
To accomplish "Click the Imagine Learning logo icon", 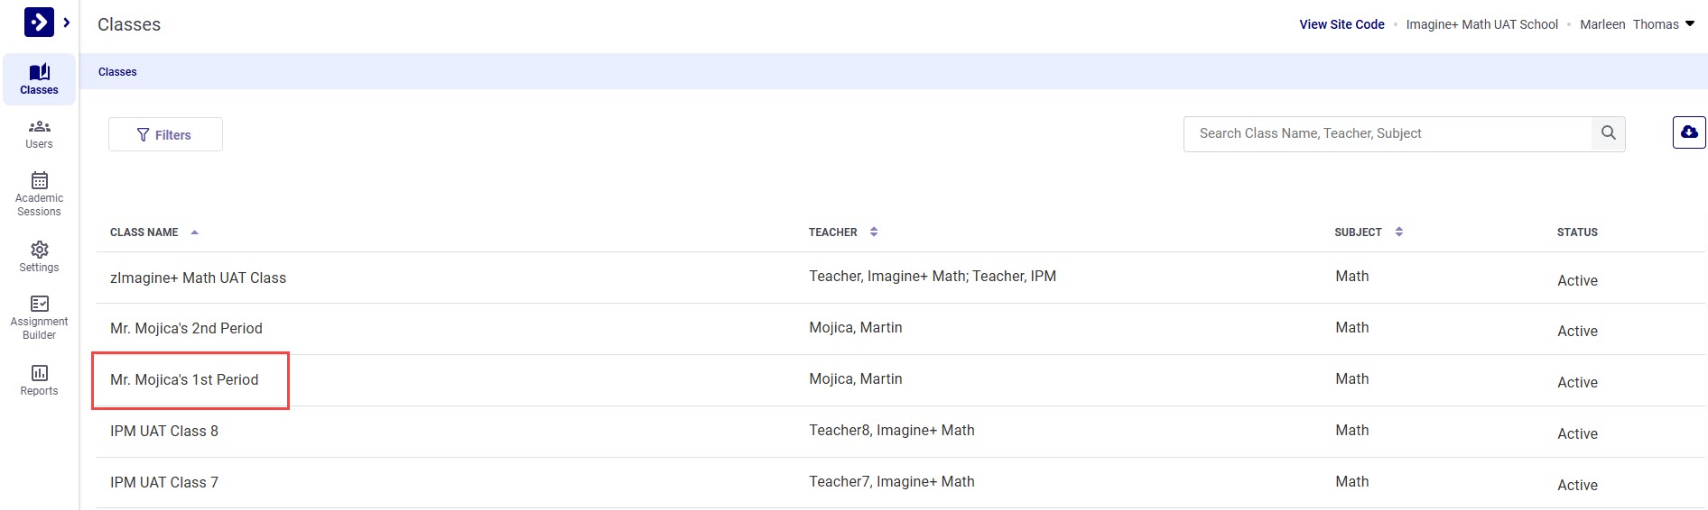I will 39,22.
